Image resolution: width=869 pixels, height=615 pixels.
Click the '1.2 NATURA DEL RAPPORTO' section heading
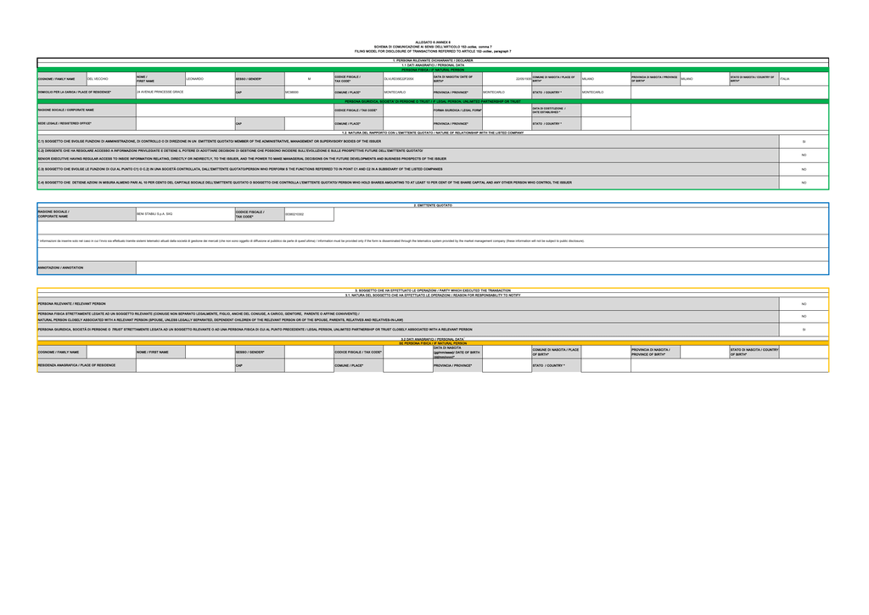point(433,133)
